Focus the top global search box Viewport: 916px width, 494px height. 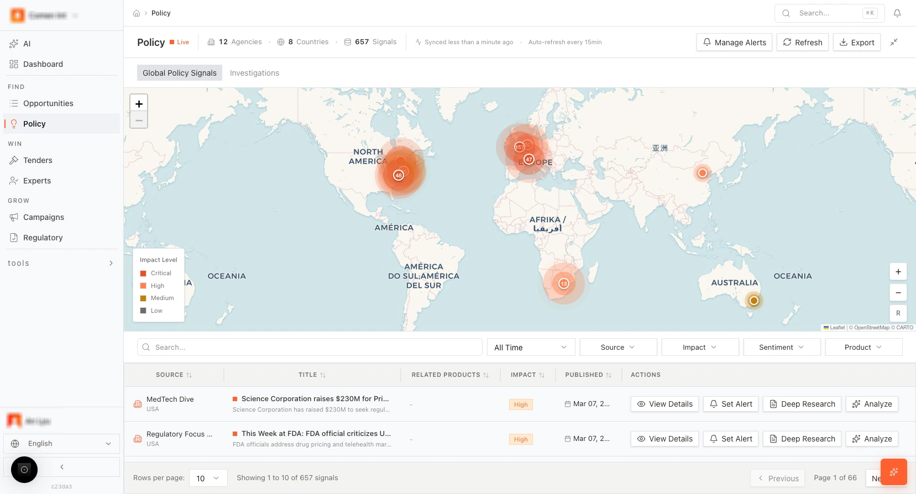[830, 13]
